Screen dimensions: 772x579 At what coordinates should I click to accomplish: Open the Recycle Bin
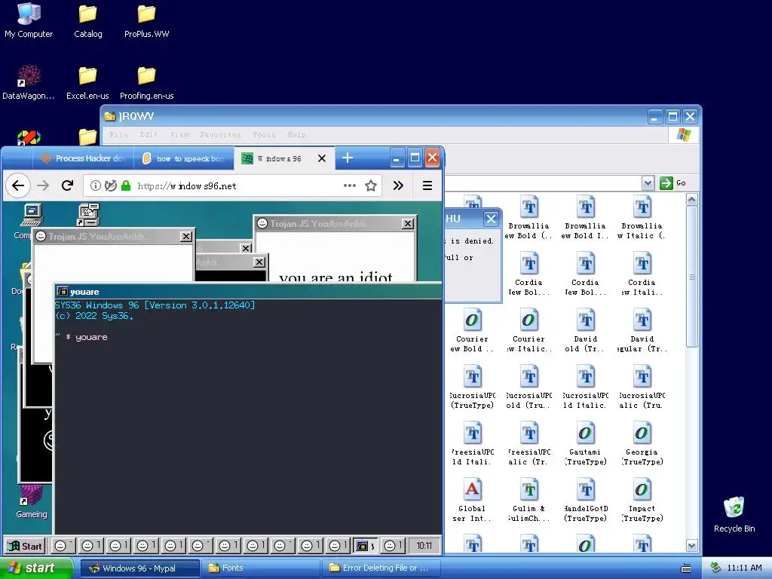coord(734,514)
